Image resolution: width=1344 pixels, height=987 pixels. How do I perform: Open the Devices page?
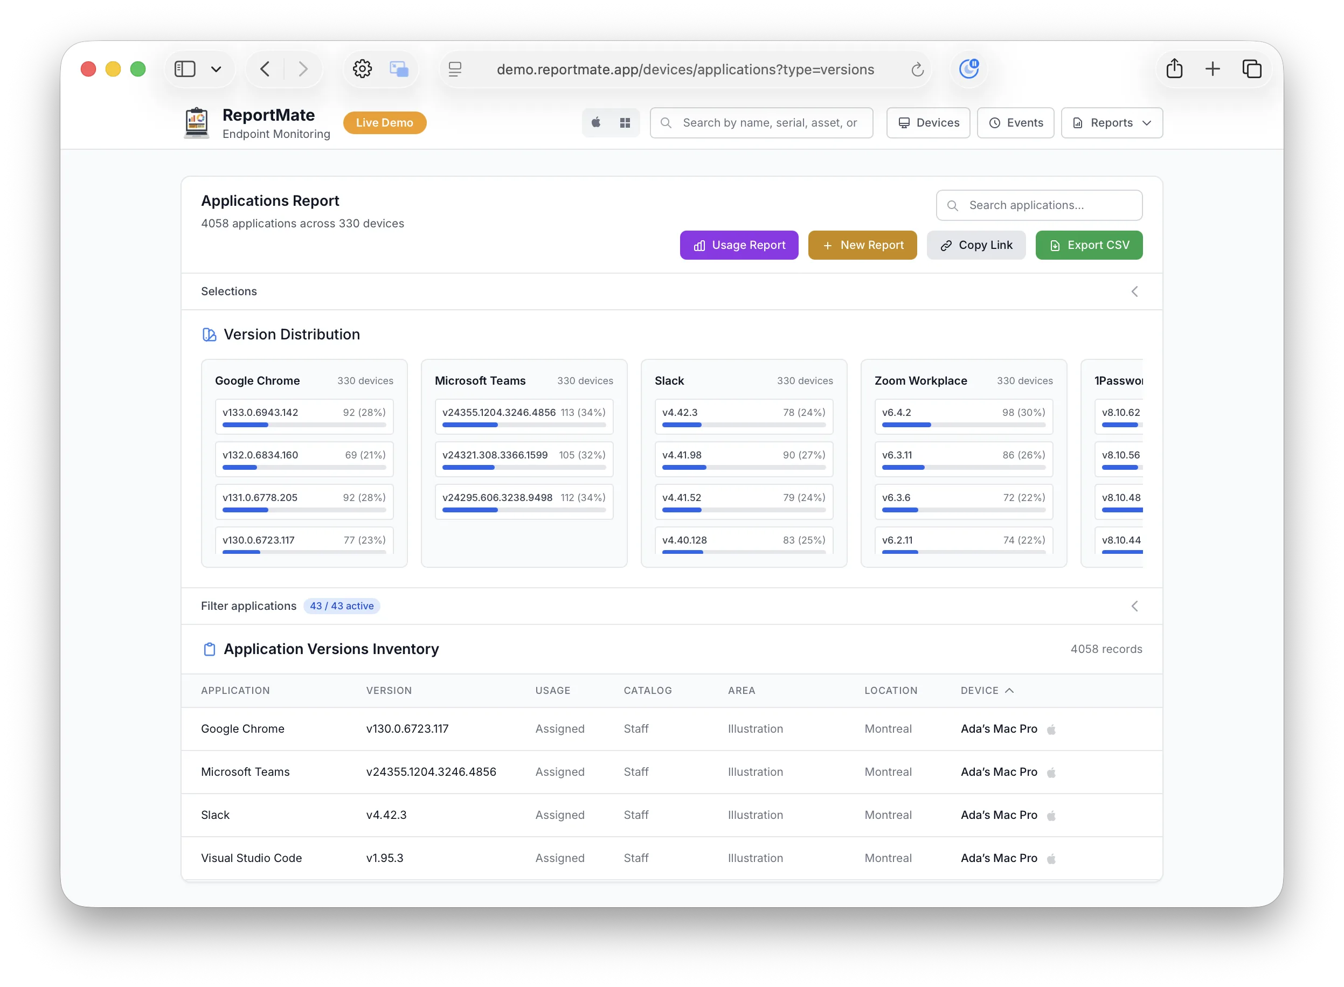[x=928, y=122]
